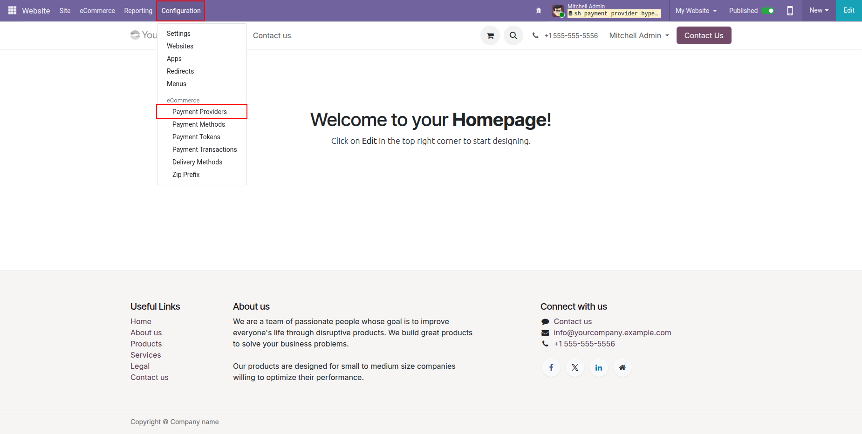Open the shopping cart icon
Screen dimensions: 862x434
tap(490, 35)
